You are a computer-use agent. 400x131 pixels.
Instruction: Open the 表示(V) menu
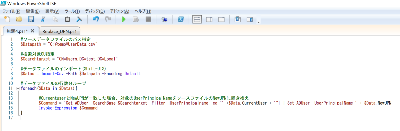tap(52, 11)
